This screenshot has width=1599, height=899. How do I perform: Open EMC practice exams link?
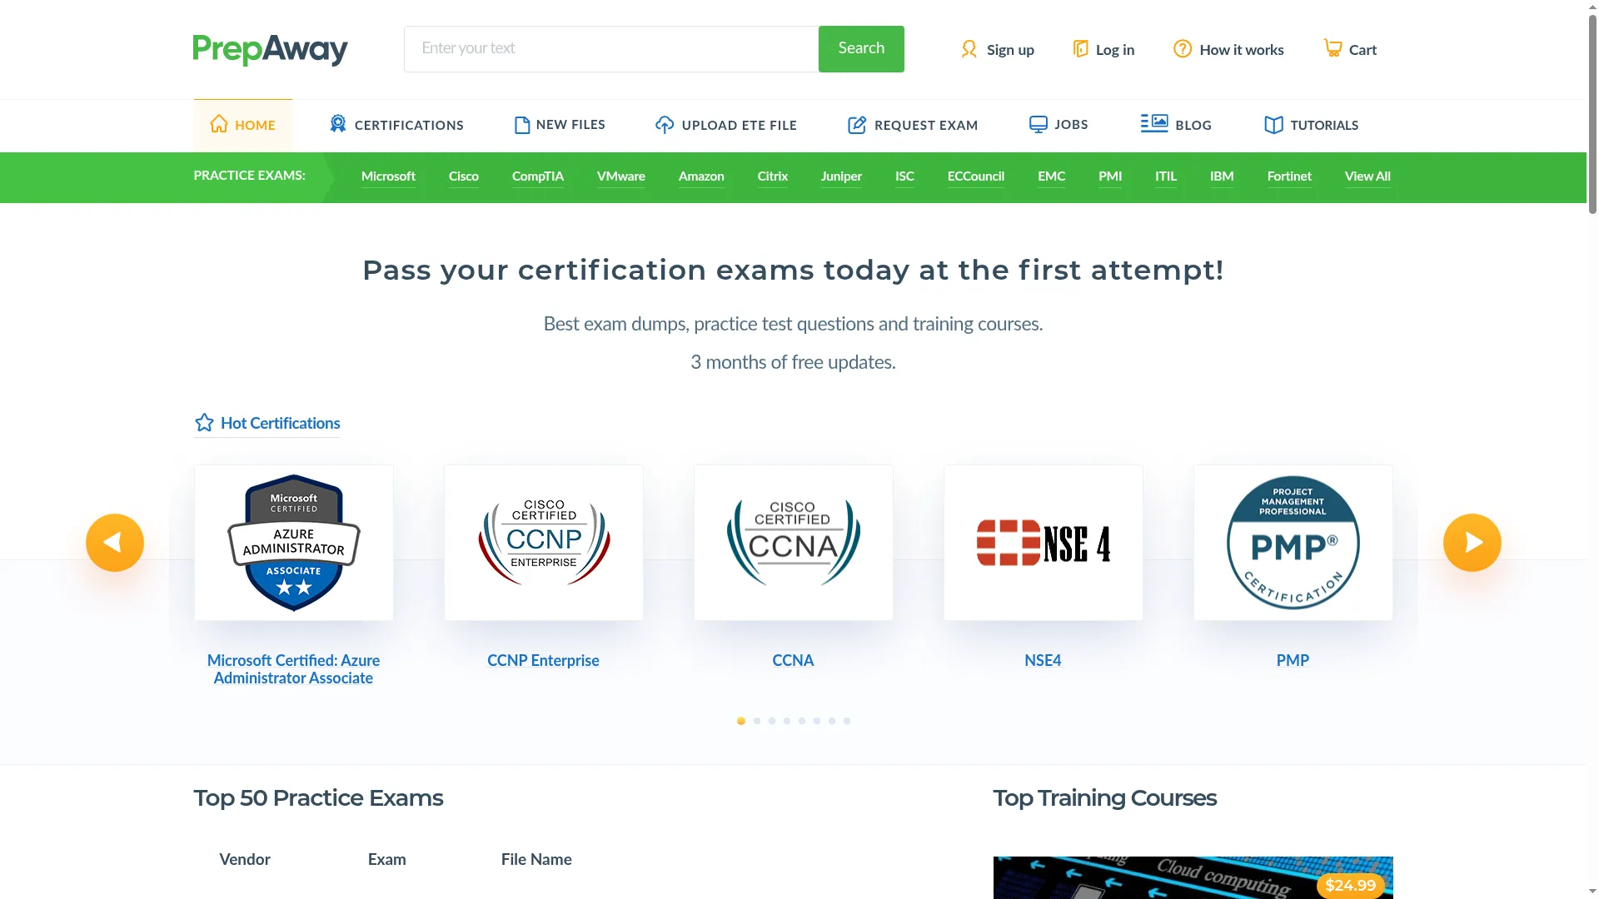[1052, 176]
